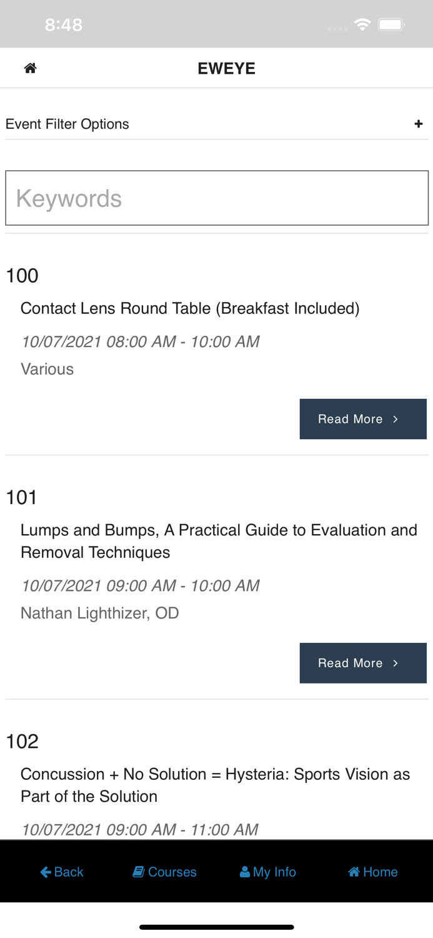
Task: Select the Lumps and Bumps course title
Action: click(x=219, y=541)
